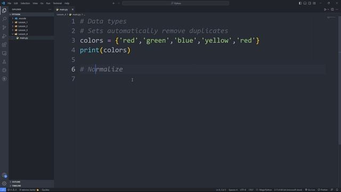341x192 pixels.
Task: Open the Selection menu
Action: (x=25, y=3)
